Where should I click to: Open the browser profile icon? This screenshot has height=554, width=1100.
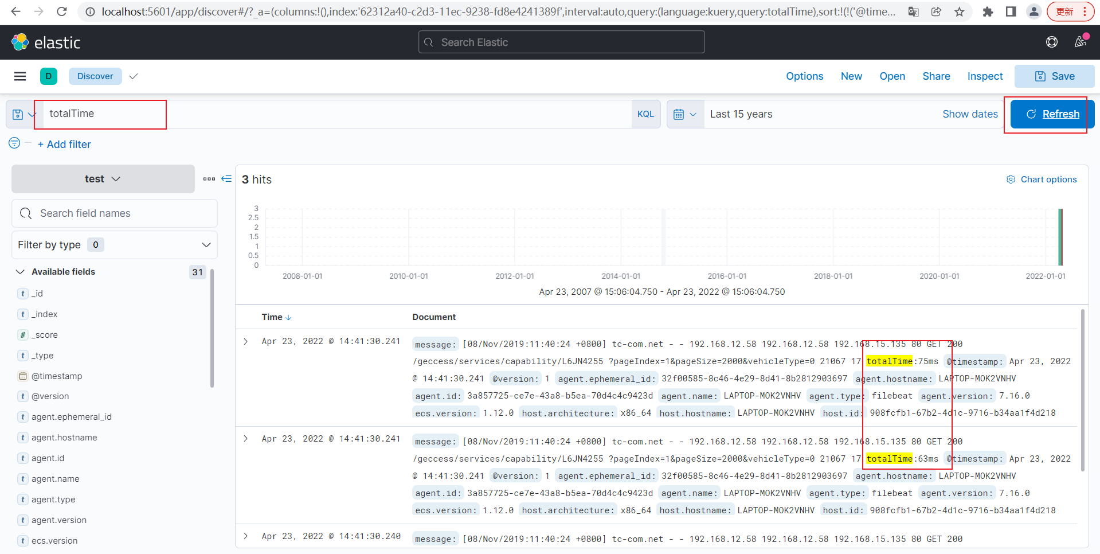click(1034, 11)
